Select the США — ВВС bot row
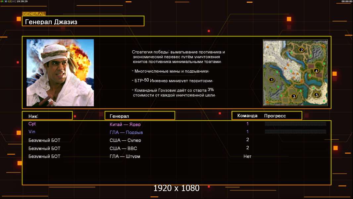This screenshot has width=353, height=199. pyautogui.click(x=176, y=148)
